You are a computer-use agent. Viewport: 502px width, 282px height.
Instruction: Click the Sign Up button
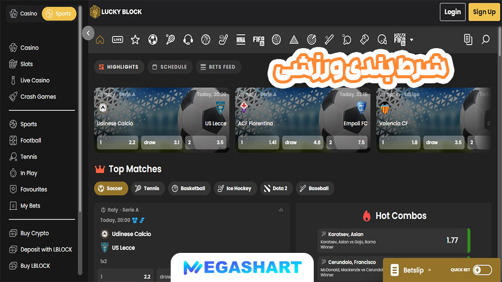(x=484, y=12)
